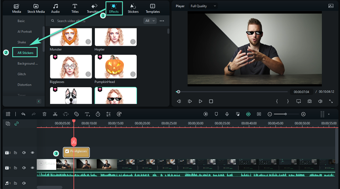Image resolution: width=340 pixels, height=189 pixels.
Task: Enter fullscreen preview mode
Action: 331,101
